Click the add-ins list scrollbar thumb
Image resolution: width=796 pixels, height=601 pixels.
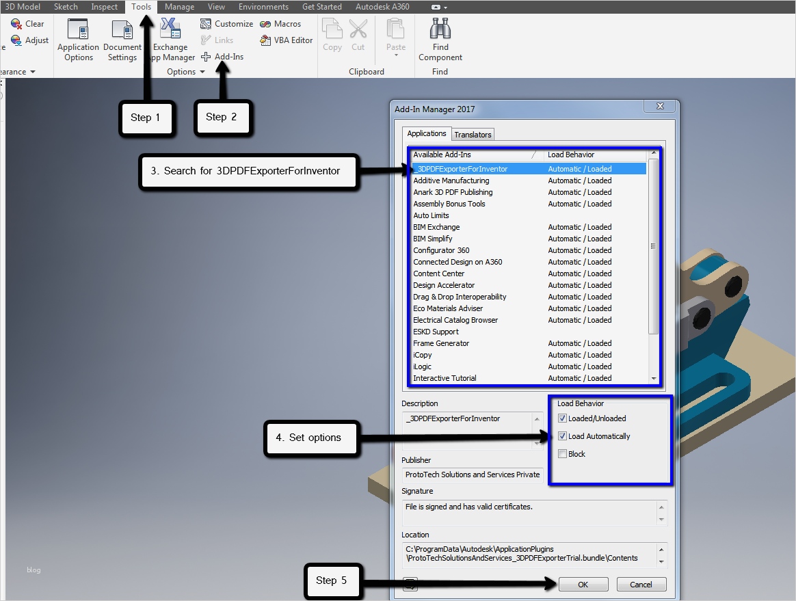[654, 246]
